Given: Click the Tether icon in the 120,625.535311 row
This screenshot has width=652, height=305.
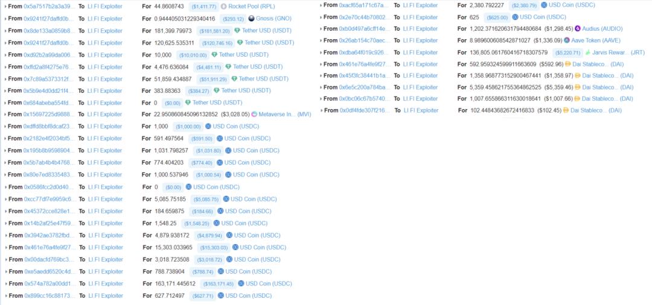Looking at the screenshot, I should click(240, 43).
